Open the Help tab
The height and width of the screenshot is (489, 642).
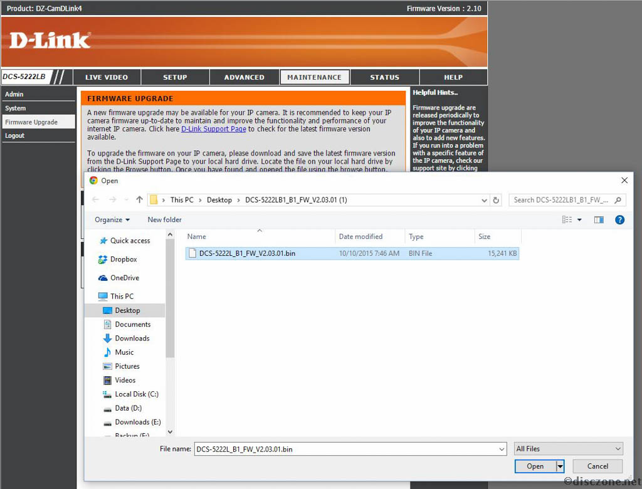tap(453, 77)
